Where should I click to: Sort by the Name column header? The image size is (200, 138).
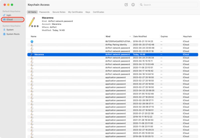(x=33, y=36)
